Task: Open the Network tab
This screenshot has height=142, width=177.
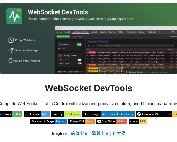Action: point(94,32)
